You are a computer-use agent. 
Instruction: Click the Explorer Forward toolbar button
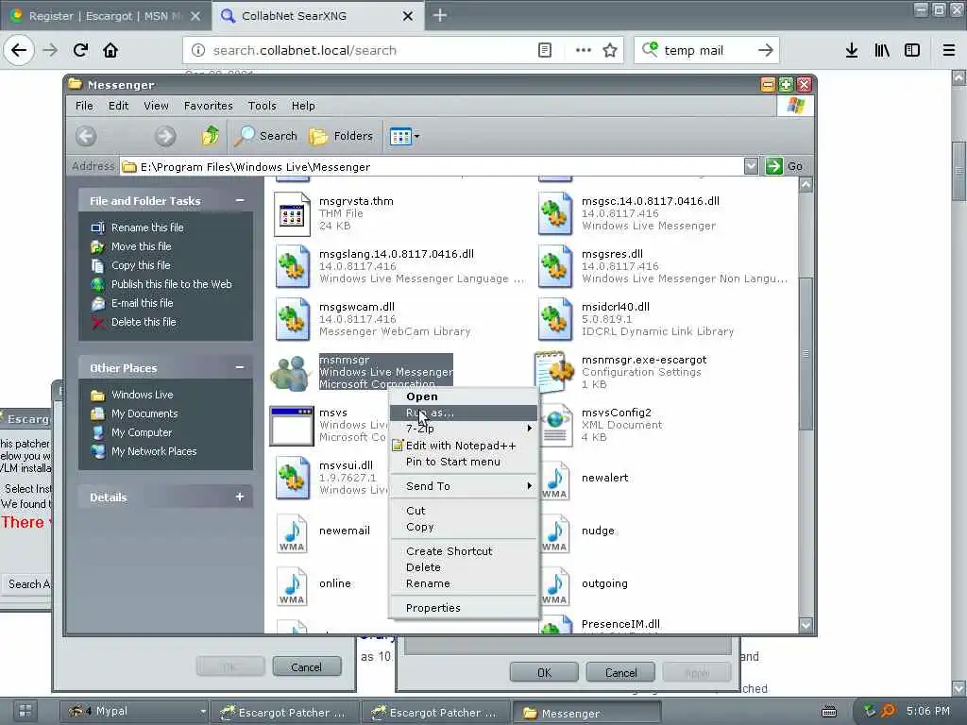(x=164, y=136)
